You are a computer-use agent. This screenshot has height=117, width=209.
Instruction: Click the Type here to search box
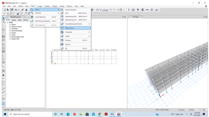pos(30,114)
